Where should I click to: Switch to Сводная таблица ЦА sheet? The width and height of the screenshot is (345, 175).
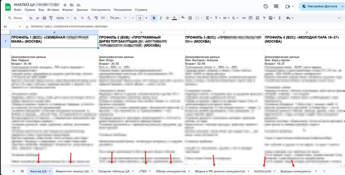pyautogui.click(x=114, y=171)
